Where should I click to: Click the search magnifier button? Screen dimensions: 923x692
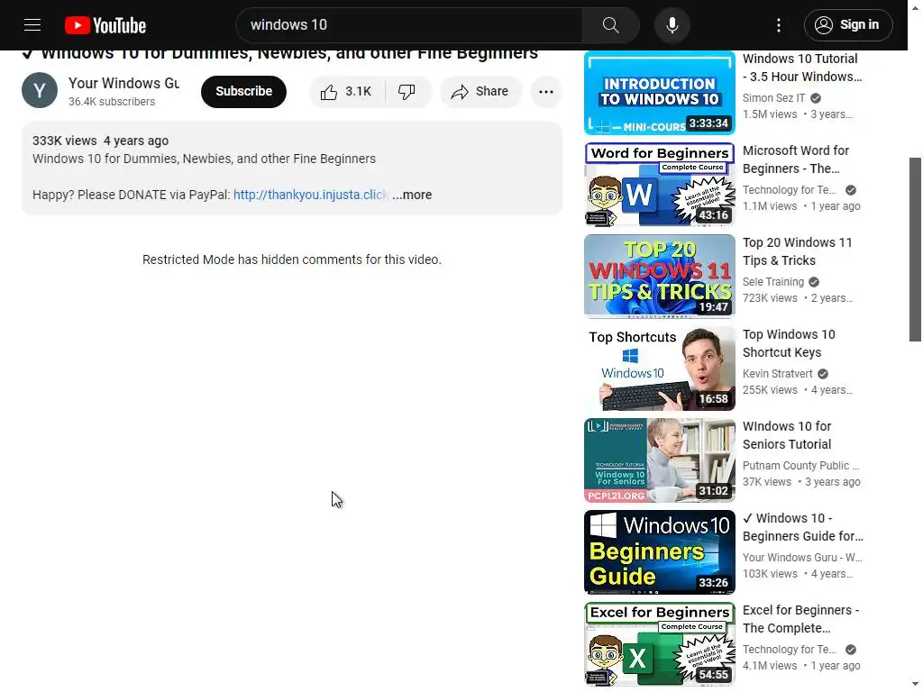[x=610, y=24]
